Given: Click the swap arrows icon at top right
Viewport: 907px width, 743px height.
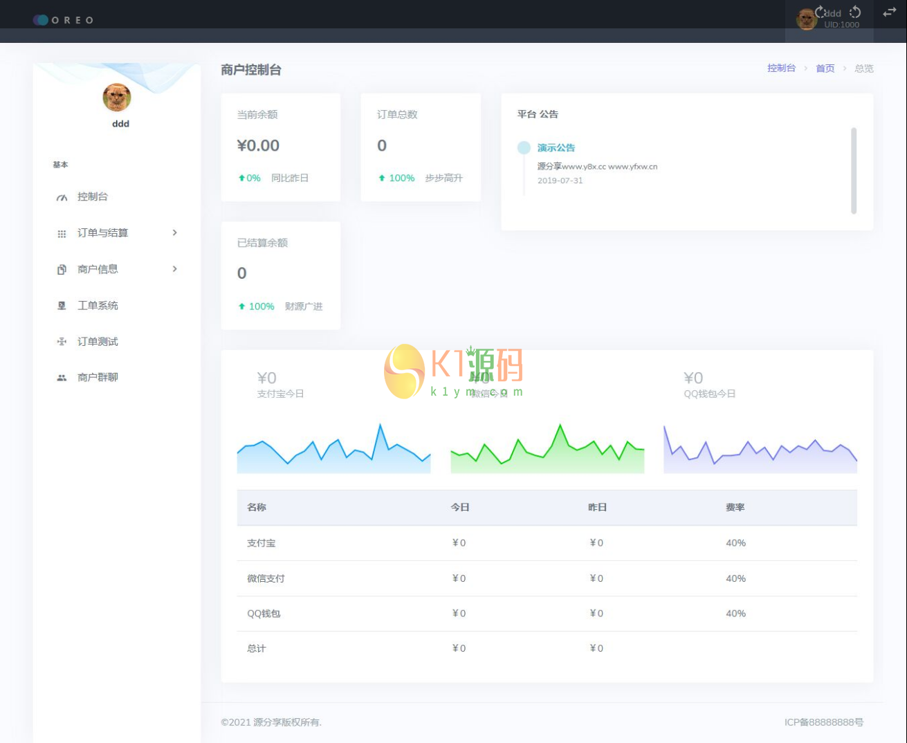Looking at the screenshot, I should [x=890, y=12].
